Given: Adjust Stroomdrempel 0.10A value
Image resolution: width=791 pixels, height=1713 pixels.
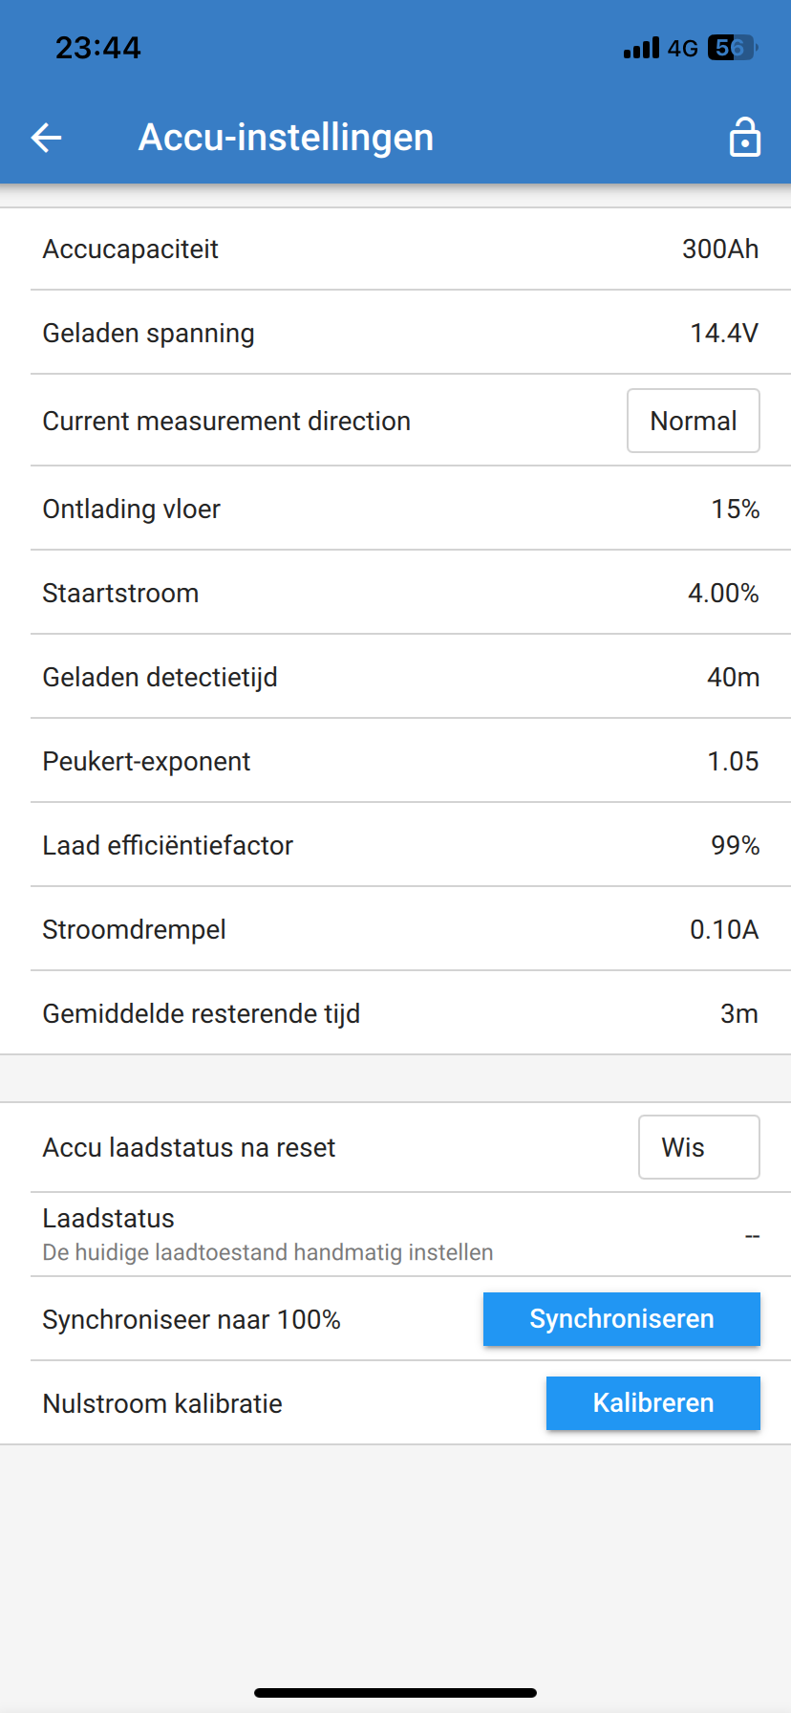Looking at the screenshot, I should pos(723,930).
